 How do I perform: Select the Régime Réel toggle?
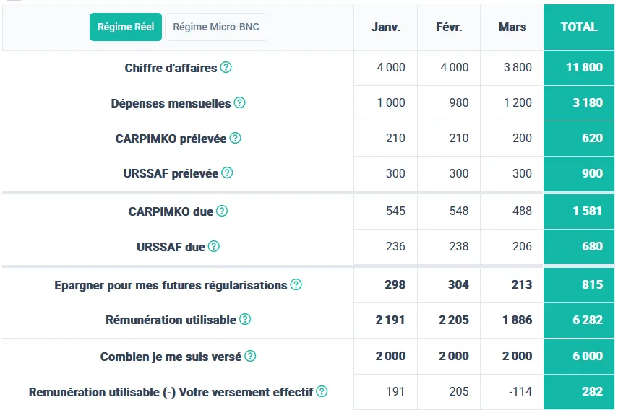click(126, 27)
